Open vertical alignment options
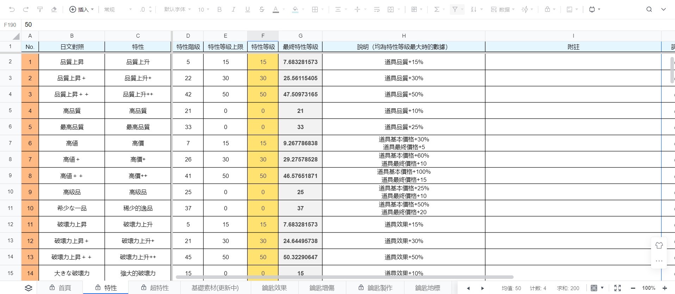Screen dimensions: 675x294 (357, 9)
